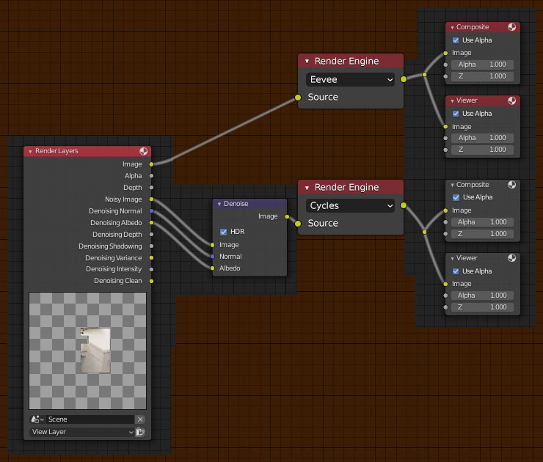This screenshot has width=543, height=462.
Task: Click Source input socket on Cycles Render Engine node
Action: tap(298, 224)
